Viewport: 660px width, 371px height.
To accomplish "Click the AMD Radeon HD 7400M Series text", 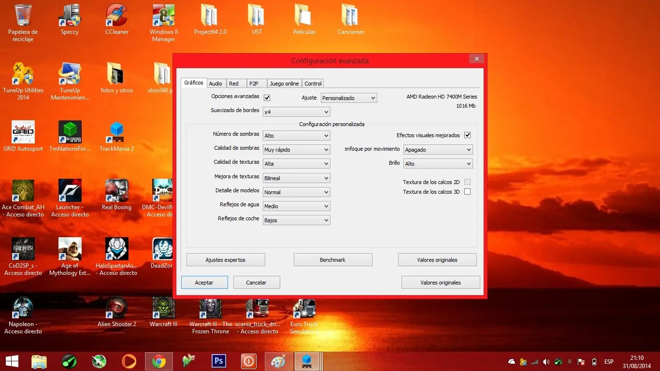I will (442, 97).
